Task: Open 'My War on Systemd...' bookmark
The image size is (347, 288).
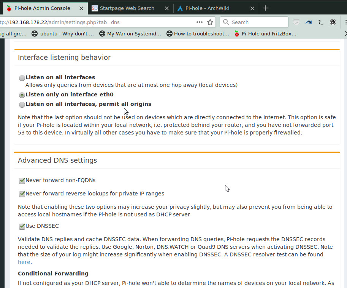Action: [130, 34]
